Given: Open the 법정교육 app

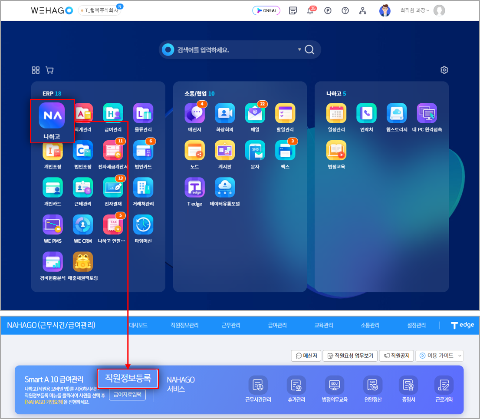Looking at the screenshot, I should tap(336, 150).
